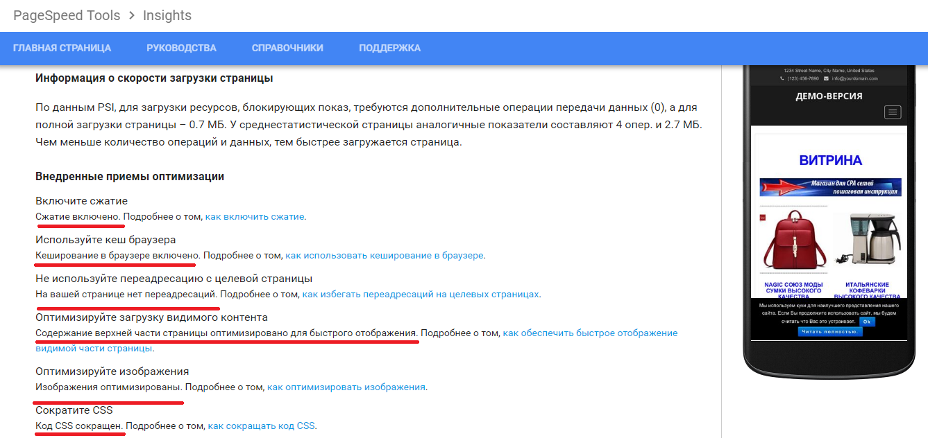This screenshot has height=438, width=928.
Task: Click the PageSpeed Tools breadcrumb
Action: click(67, 15)
